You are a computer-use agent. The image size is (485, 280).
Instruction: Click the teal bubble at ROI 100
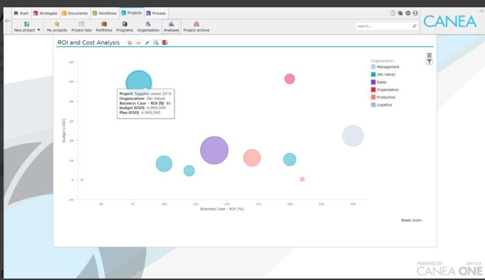[164, 164]
